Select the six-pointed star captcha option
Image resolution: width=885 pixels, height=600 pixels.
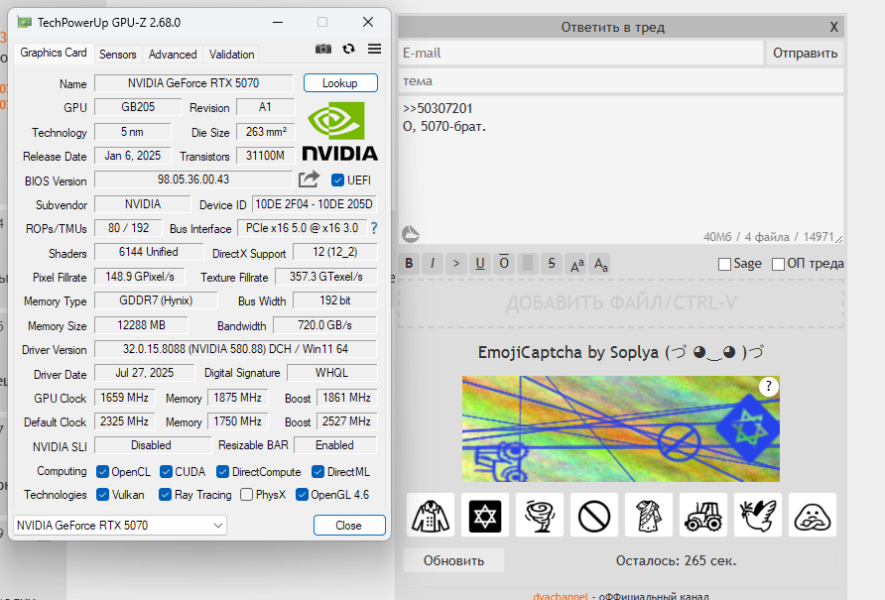485,515
